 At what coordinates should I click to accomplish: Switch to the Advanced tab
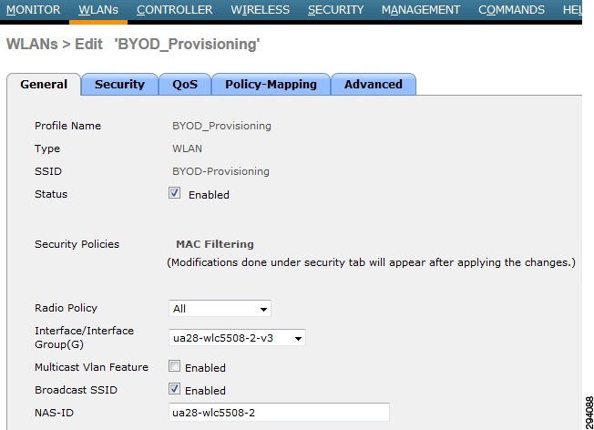[374, 84]
